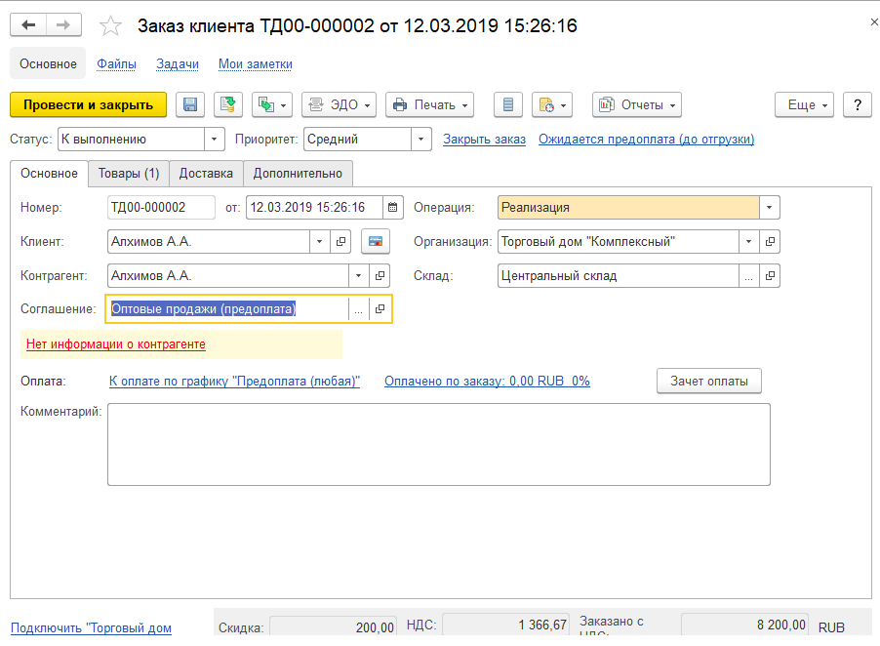Open the Доставка tab
880x646 pixels.
(206, 174)
